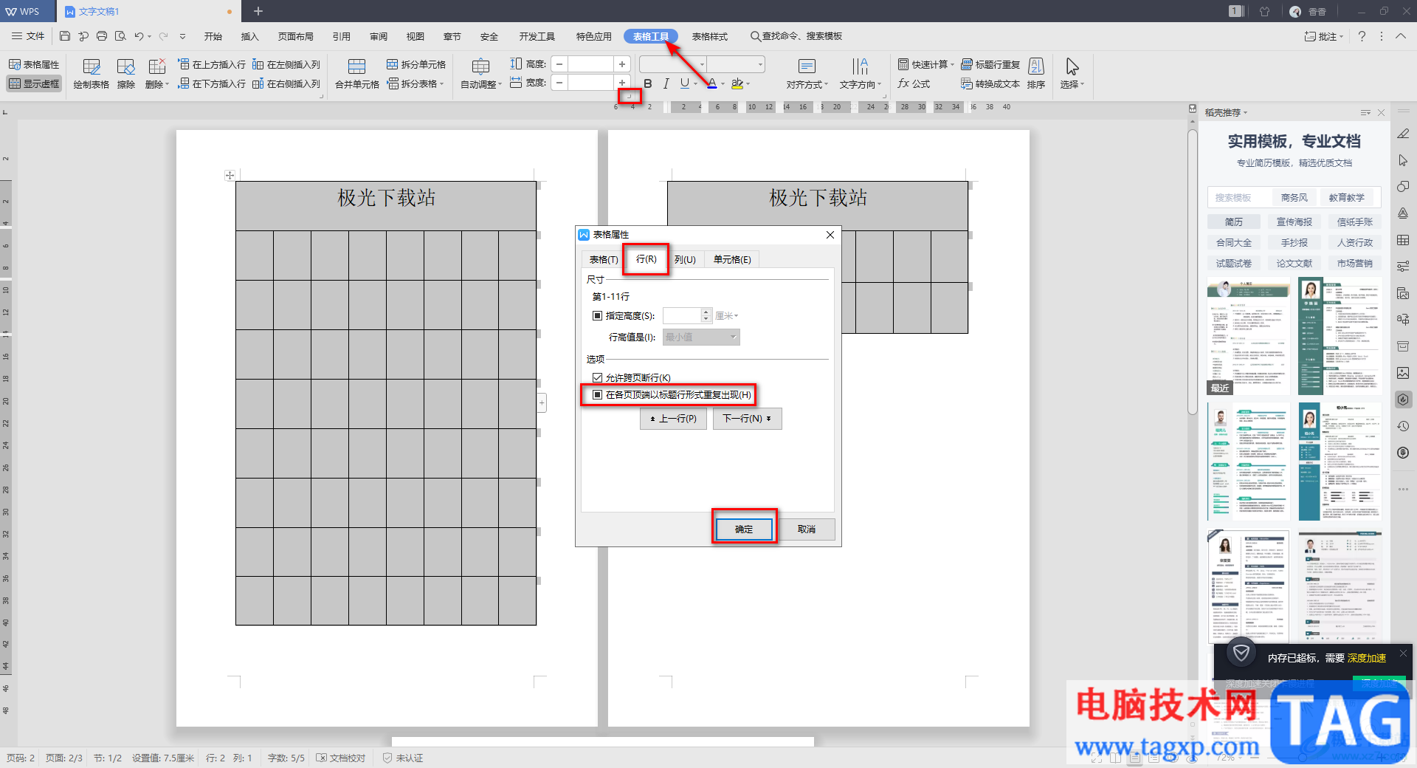
Task: Click inside the 高度 height input field
Action: (590, 64)
